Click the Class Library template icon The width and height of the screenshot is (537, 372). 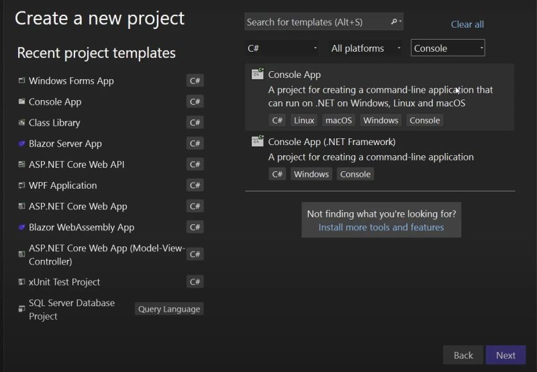(21, 122)
